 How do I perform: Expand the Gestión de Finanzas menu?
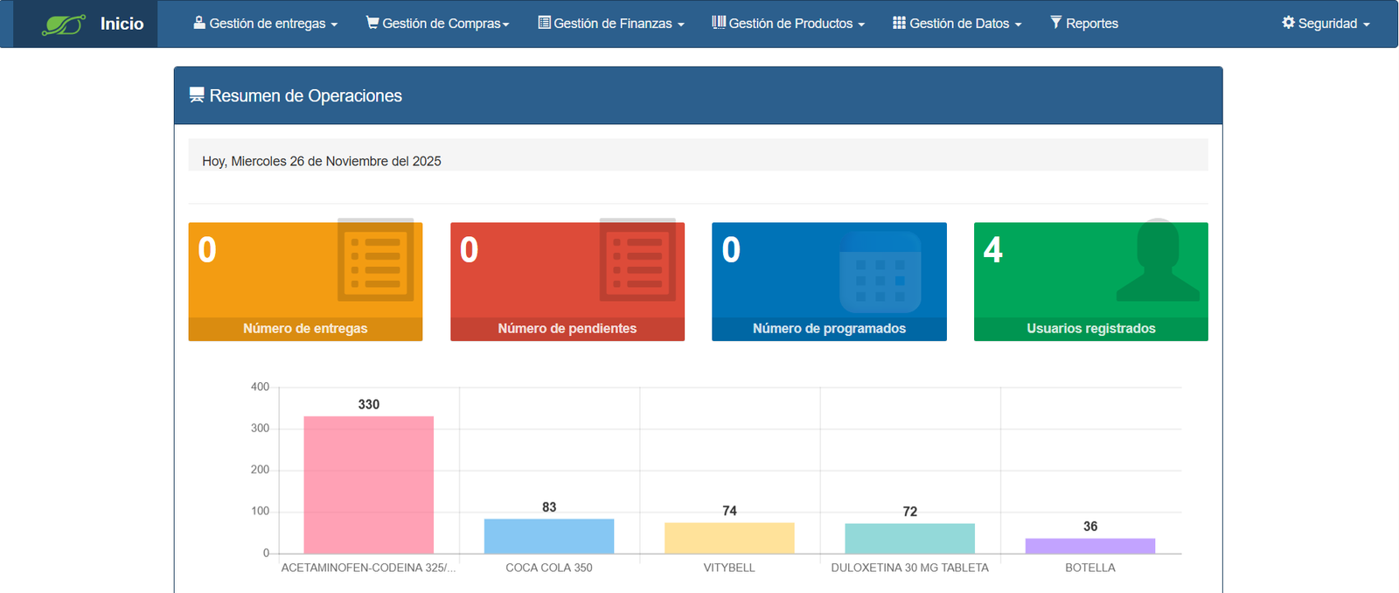pos(611,24)
